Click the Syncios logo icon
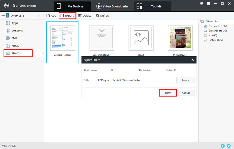234x149 pixels. click(7, 6)
